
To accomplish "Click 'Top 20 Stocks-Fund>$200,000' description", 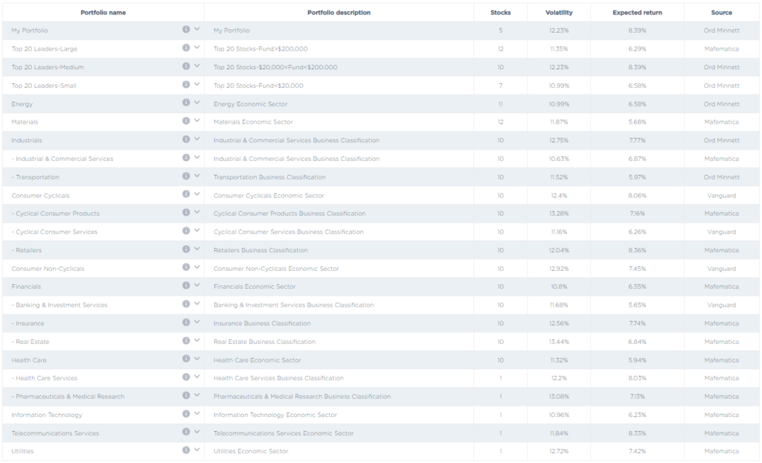I will click(260, 48).
